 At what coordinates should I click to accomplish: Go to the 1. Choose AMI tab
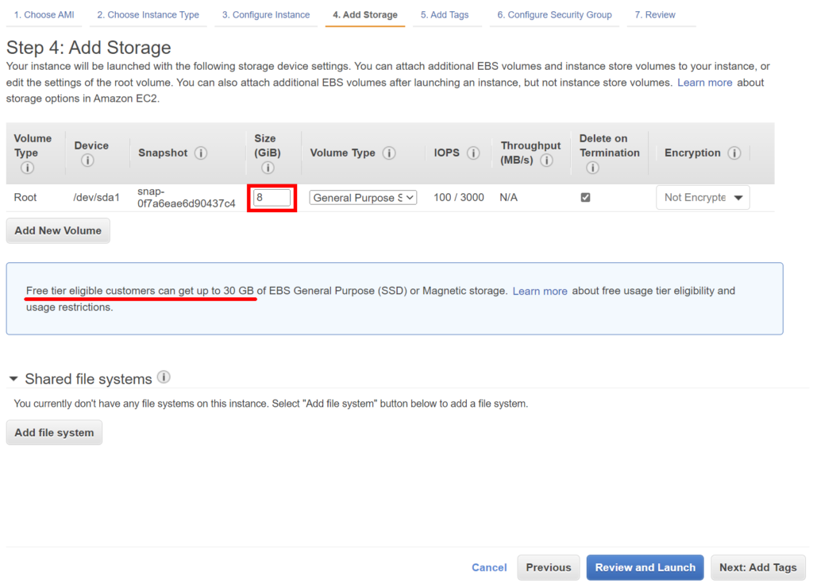[x=44, y=15]
